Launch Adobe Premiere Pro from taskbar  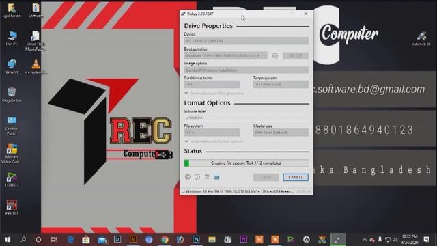tap(243, 239)
